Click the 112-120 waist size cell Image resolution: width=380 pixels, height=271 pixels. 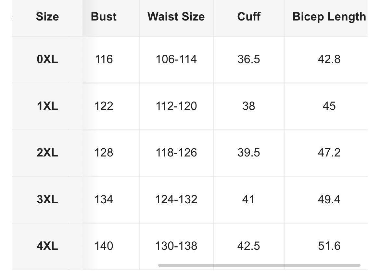tap(176, 106)
